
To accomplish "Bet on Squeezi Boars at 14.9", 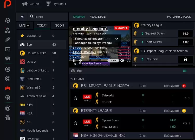I will coord(172,120).
